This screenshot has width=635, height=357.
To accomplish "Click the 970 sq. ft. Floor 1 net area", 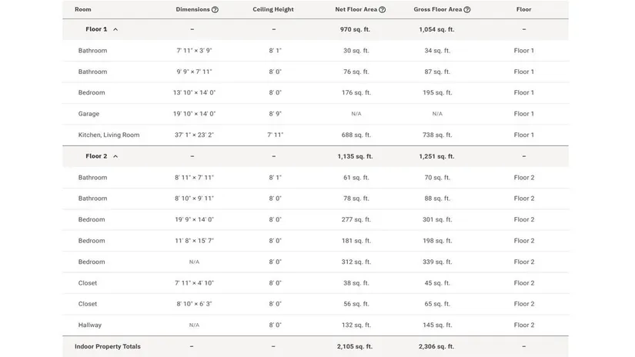I will 354,29.
